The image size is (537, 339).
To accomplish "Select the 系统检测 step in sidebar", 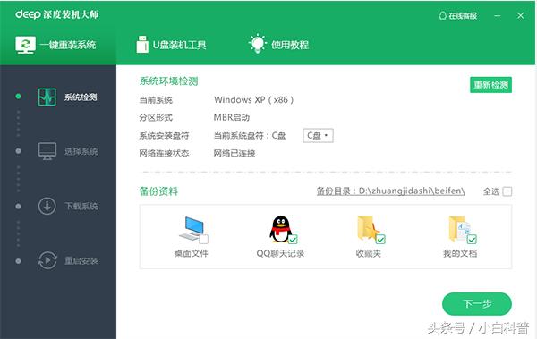I will point(67,97).
